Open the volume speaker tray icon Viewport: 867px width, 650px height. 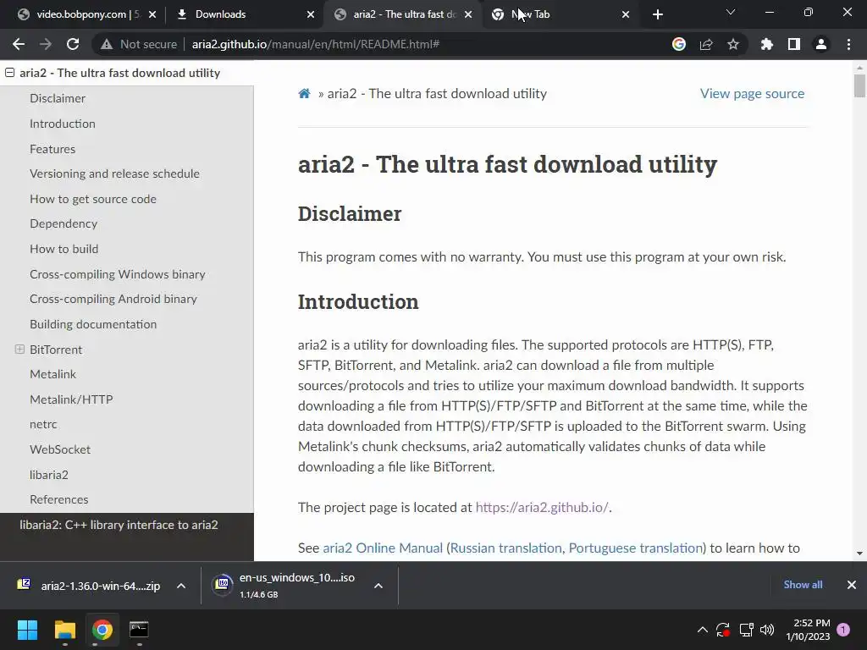[x=767, y=630]
